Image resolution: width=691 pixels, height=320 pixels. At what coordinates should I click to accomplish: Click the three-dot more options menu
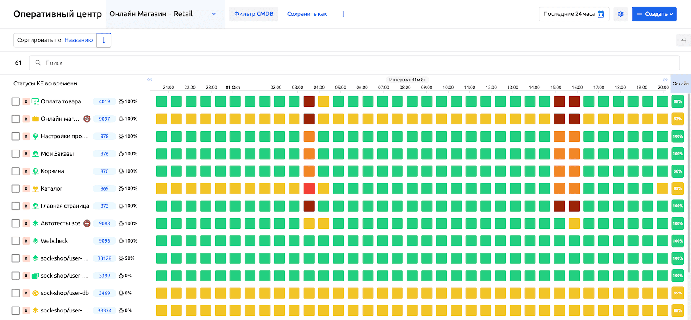point(343,14)
